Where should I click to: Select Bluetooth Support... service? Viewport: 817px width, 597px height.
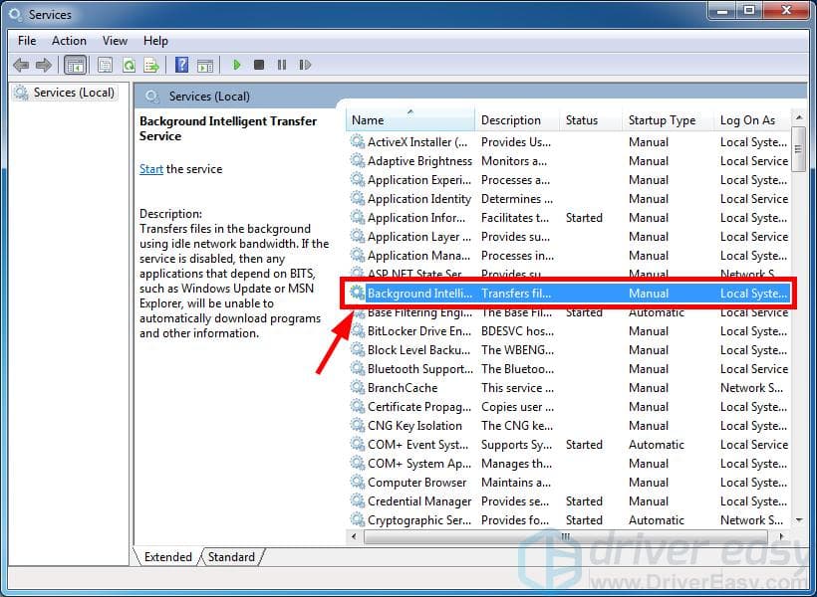(569, 368)
